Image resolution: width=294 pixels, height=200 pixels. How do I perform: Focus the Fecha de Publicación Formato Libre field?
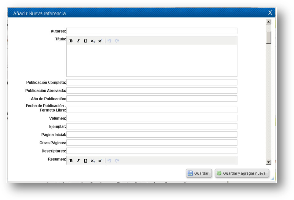coord(152,110)
